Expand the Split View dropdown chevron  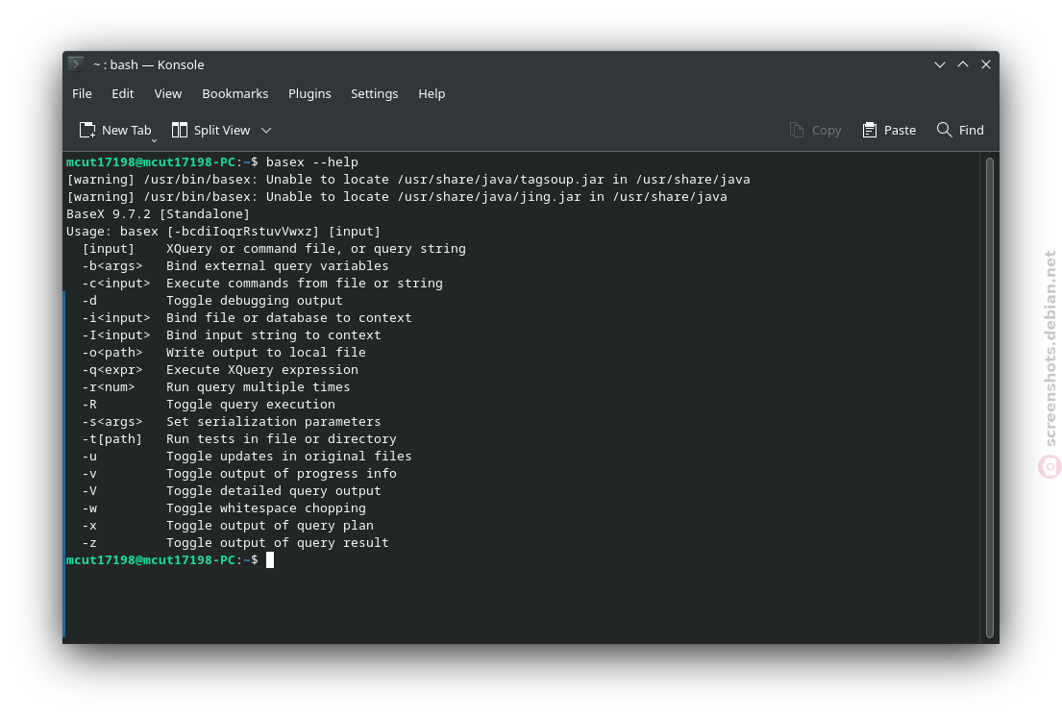coord(266,130)
